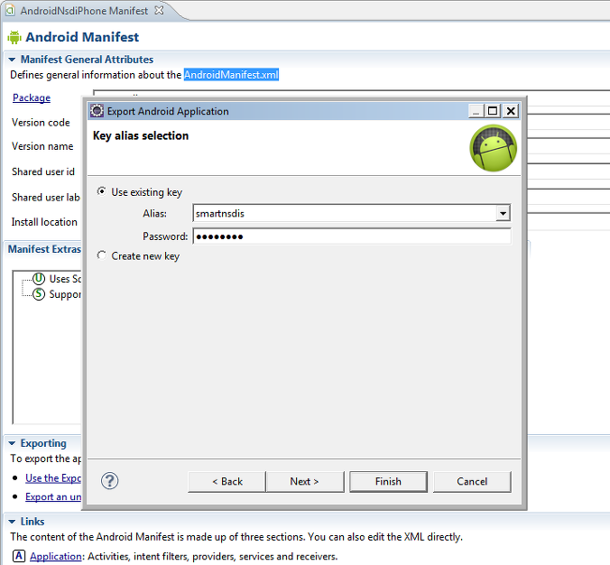Viewport: 610px width, 565px height.
Task: Click the manifest file icon on tab
Action: (10, 11)
